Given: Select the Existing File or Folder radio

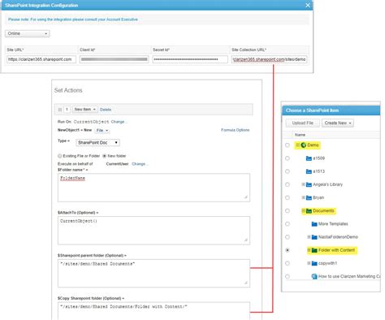Looking at the screenshot, I should pyautogui.click(x=59, y=156).
